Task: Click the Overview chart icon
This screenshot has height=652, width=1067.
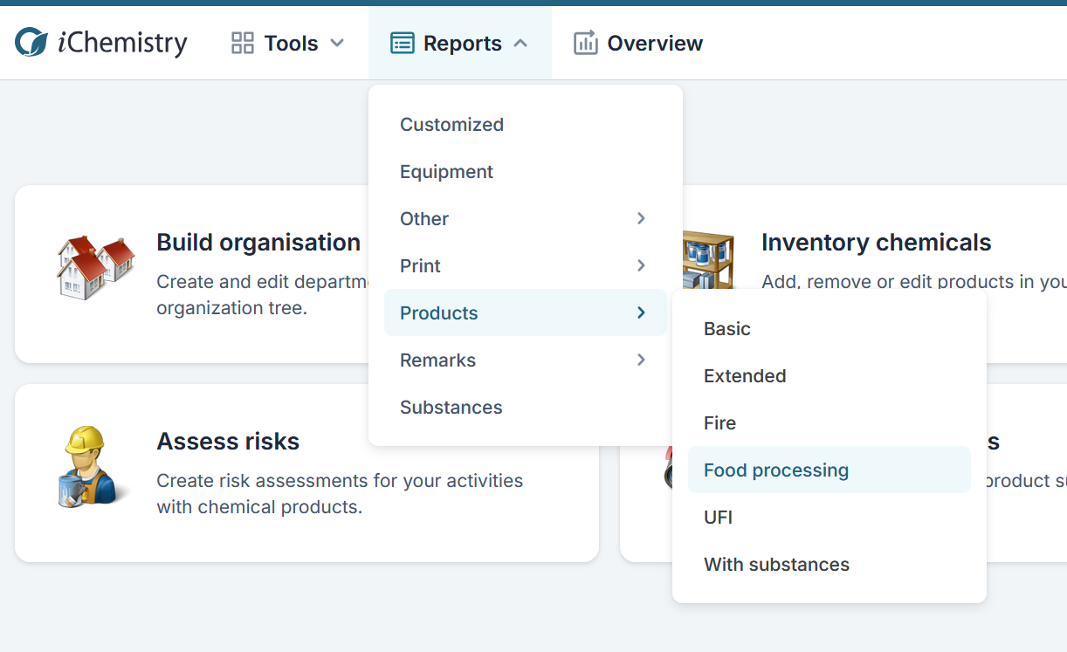Action: tap(585, 43)
